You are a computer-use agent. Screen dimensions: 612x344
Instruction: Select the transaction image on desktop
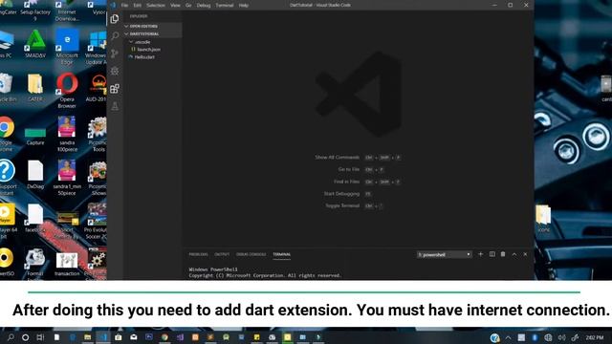coord(67,265)
